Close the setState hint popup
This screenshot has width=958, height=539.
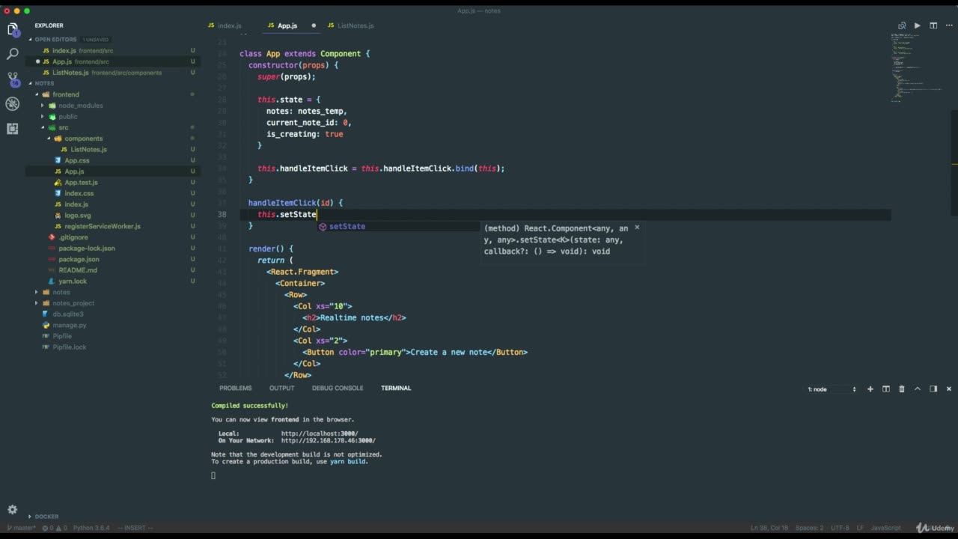pyautogui.click(x=637, y=227)
